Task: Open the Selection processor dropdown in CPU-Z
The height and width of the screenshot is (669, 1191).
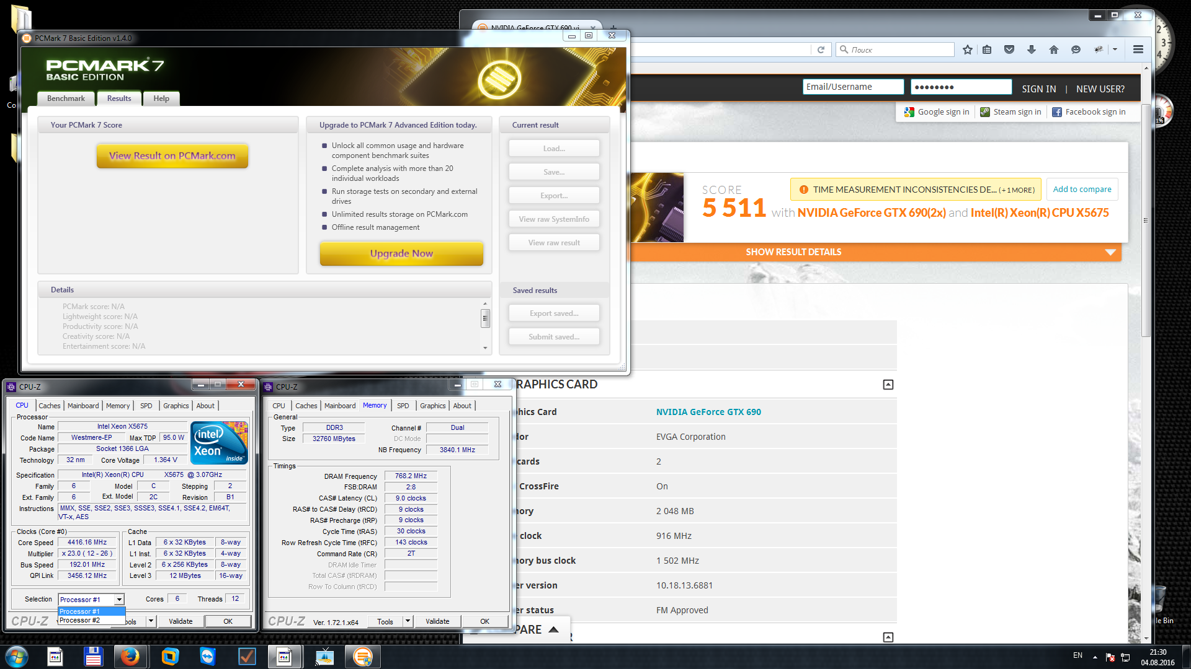Action: click(119, 600)
